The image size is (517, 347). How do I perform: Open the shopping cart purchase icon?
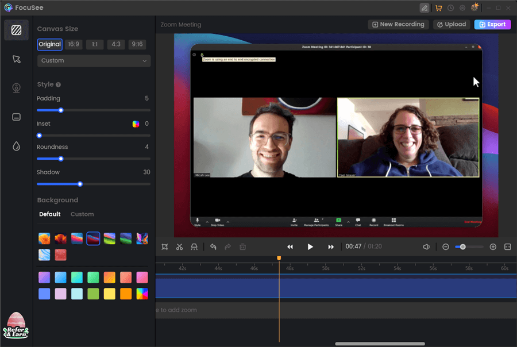[x=438, y=8]
